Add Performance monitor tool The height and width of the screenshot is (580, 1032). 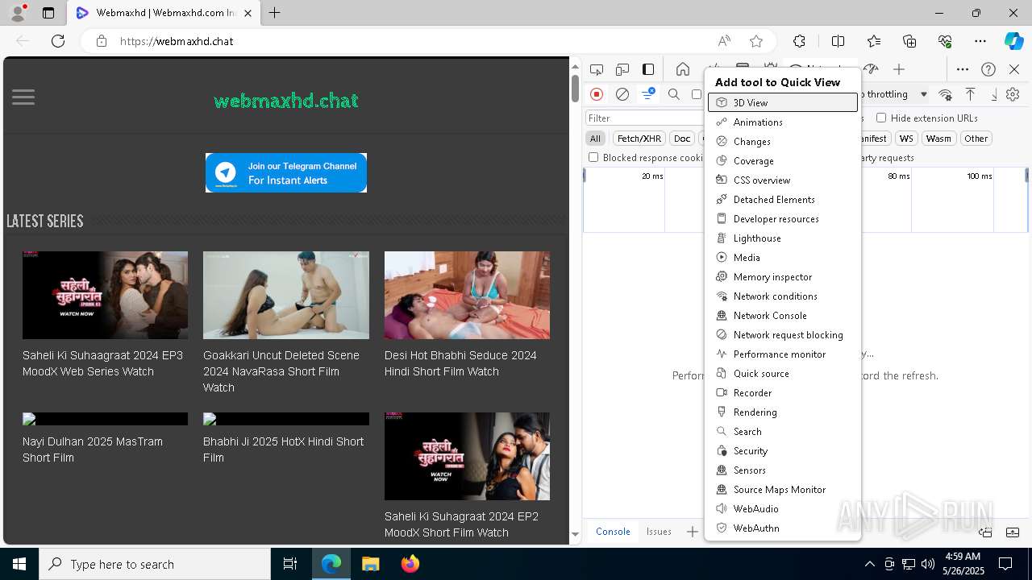coord(782,354)
